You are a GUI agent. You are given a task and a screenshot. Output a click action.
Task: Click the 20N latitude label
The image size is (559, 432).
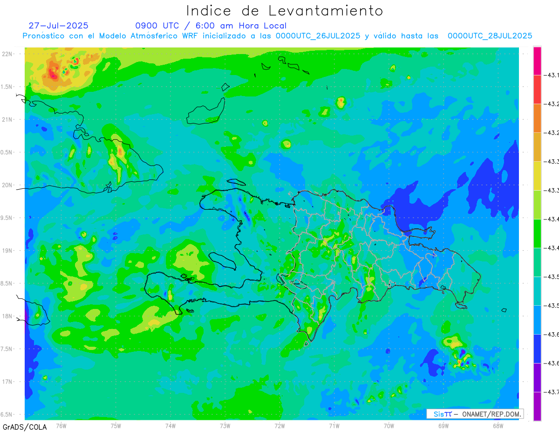[7, 185]
